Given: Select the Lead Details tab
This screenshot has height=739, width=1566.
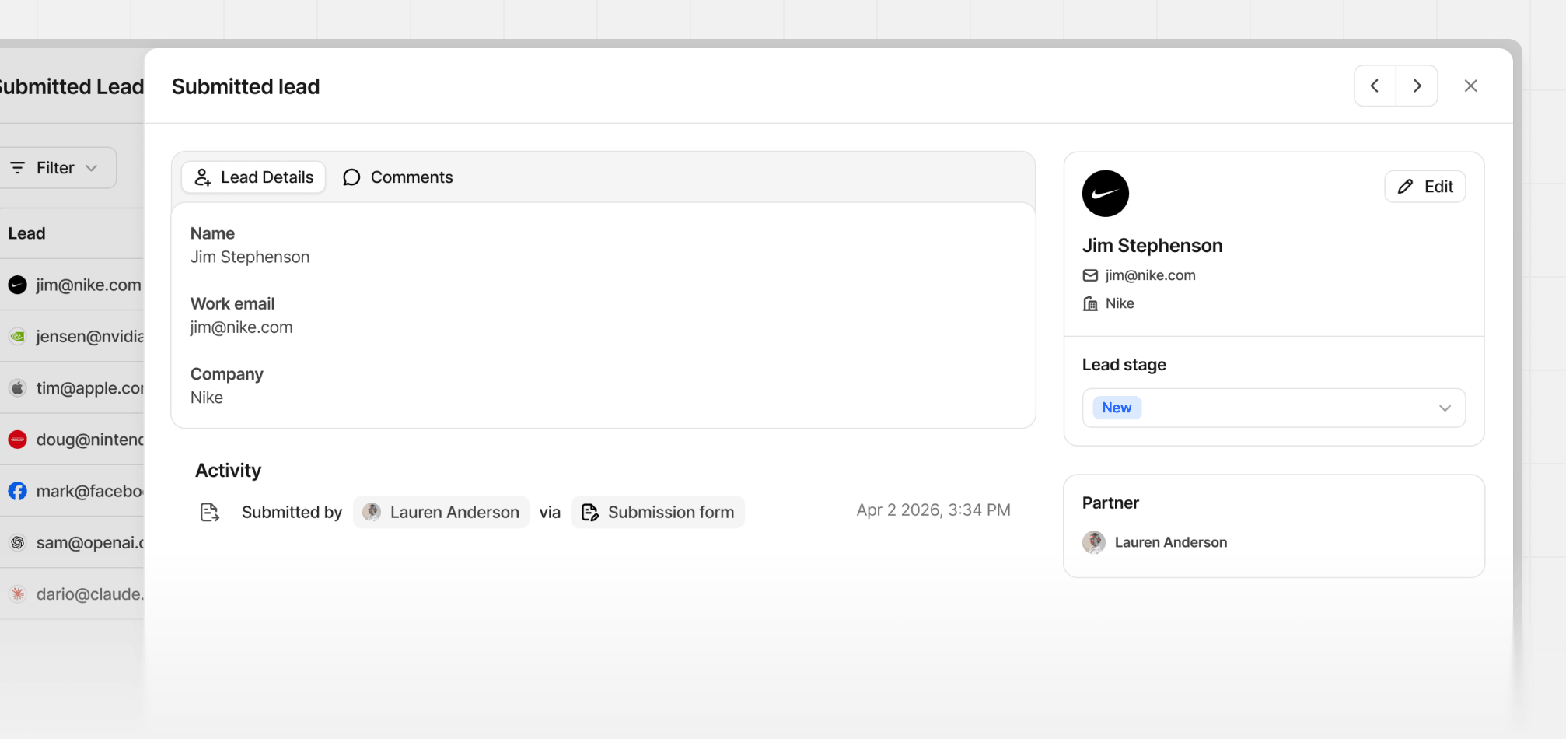Looking at the screenshot, I should [253, 177].
